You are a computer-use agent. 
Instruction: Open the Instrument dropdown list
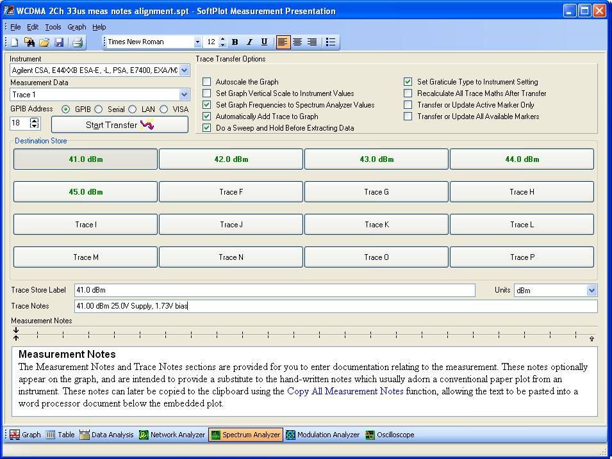tap(185, 70)
